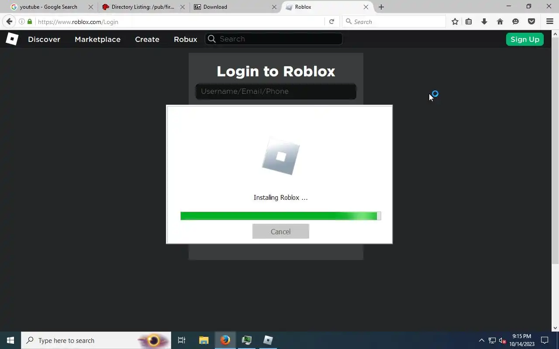559x349 pixels.
Task: Go to the Firefox home page
Action: tap(500, 21)
